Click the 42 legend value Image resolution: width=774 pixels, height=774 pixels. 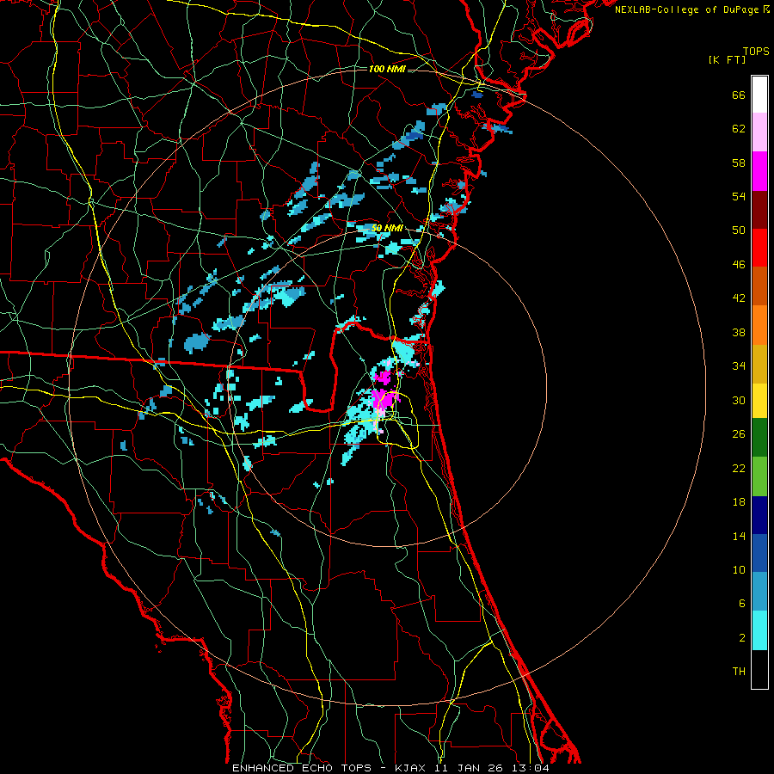tap(739, 298)
